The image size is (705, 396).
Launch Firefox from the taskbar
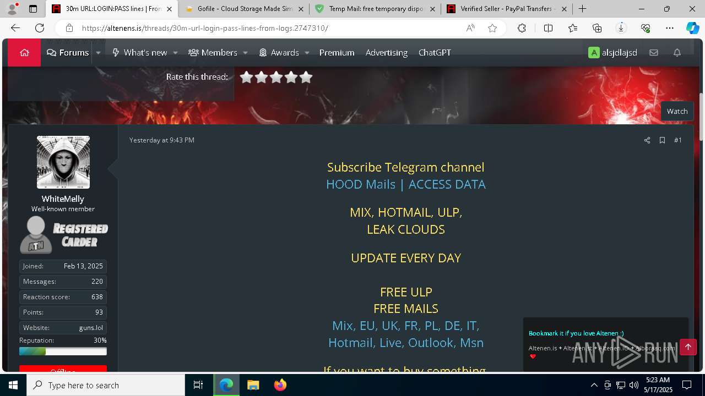pos(280,385)
